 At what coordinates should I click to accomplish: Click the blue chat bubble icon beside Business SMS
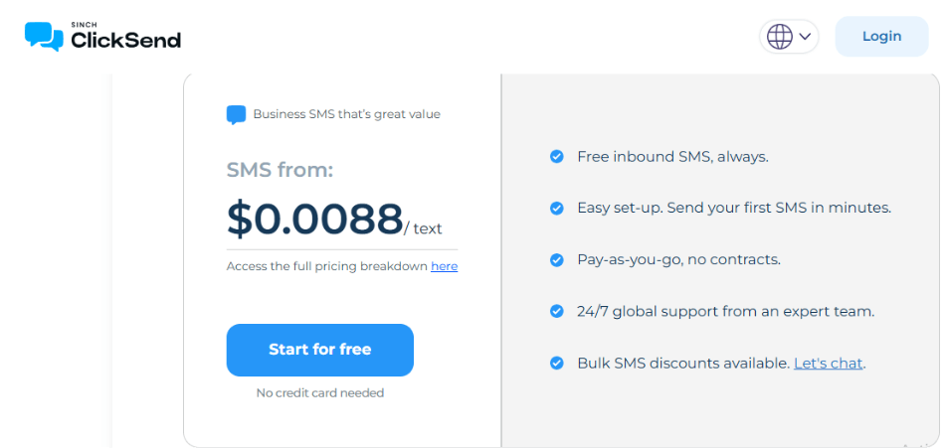click(236, 114)
